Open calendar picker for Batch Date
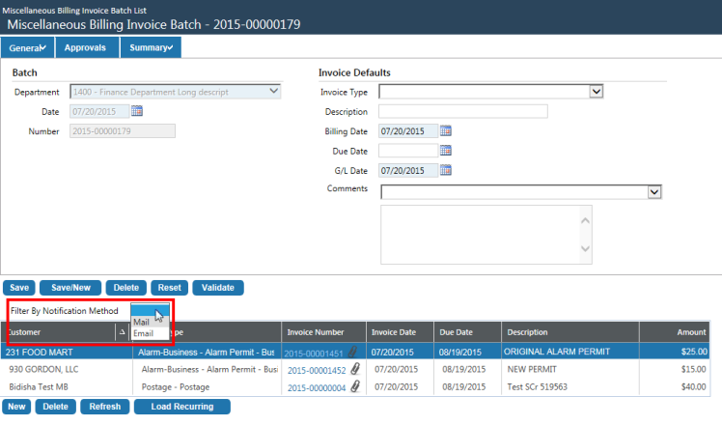The image size is (722, 425). (x=137, y=111)
